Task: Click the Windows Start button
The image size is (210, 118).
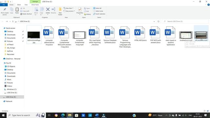Action: [3, 115]
